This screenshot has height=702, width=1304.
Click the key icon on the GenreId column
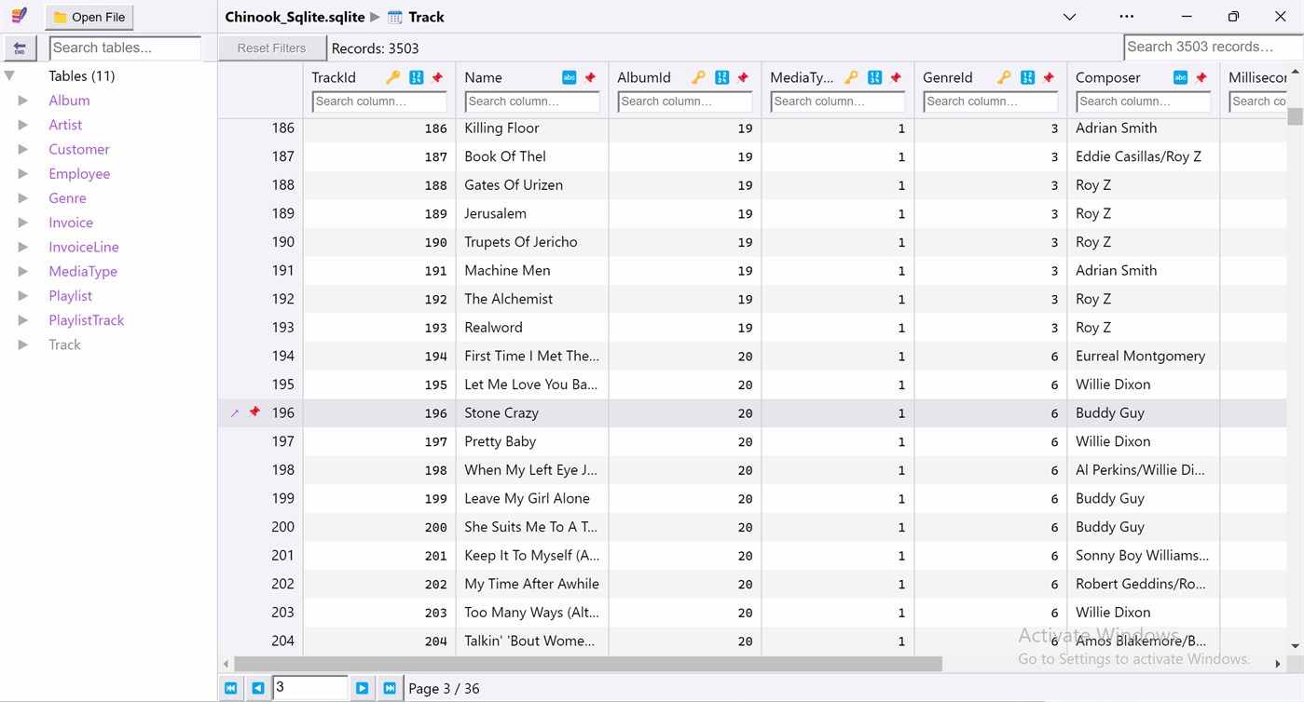point(1004,77)
